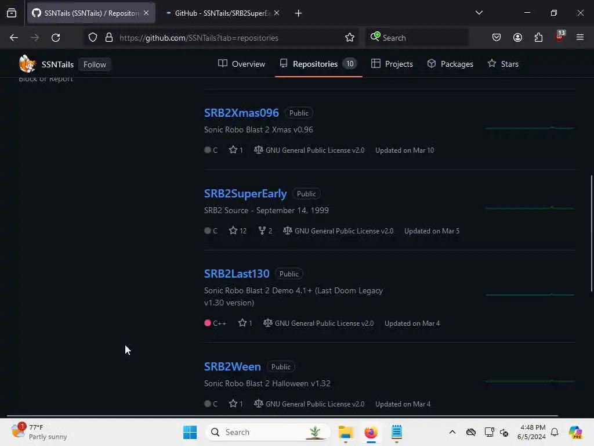Open the weather widget showing 77°F
This screenshot has height=446, width=594.
(39, 432)
